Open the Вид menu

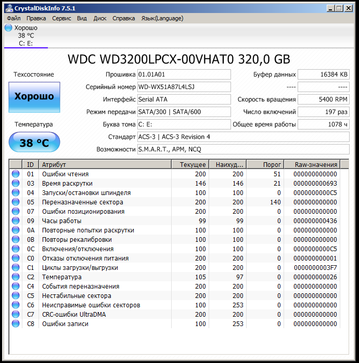tap(82, 18)
